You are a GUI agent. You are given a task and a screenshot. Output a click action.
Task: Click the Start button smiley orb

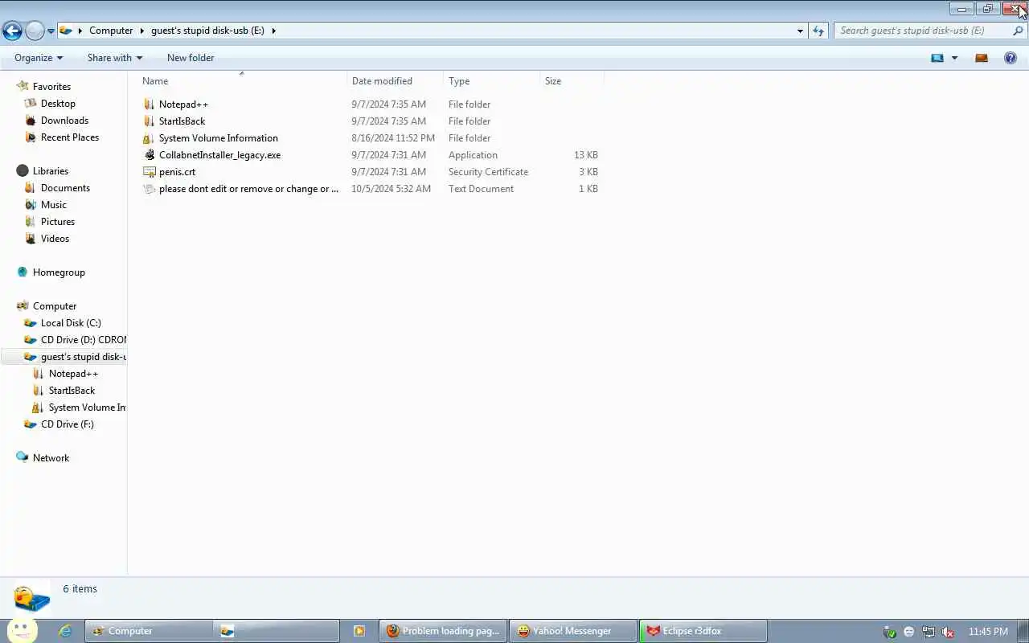pos(23,629)
